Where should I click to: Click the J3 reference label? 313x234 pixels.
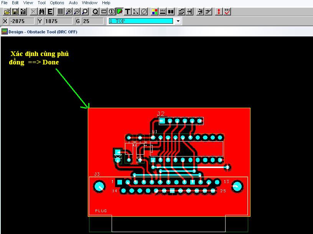point(97,174)
